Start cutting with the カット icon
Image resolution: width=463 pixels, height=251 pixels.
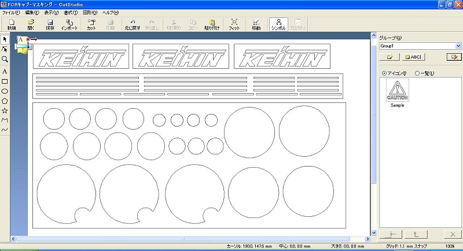pos(91,24)
